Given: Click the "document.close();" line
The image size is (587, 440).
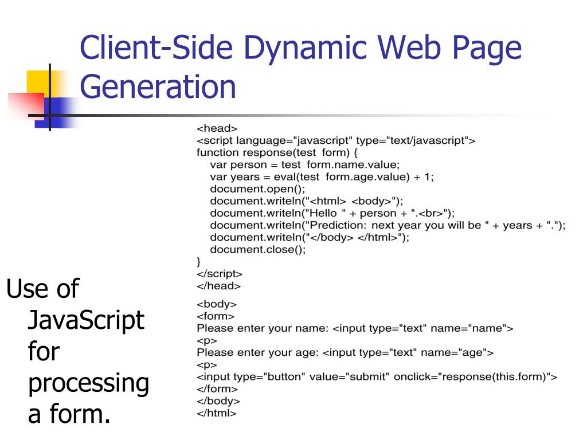Looking at the screenshot, I should pos(258,249).
